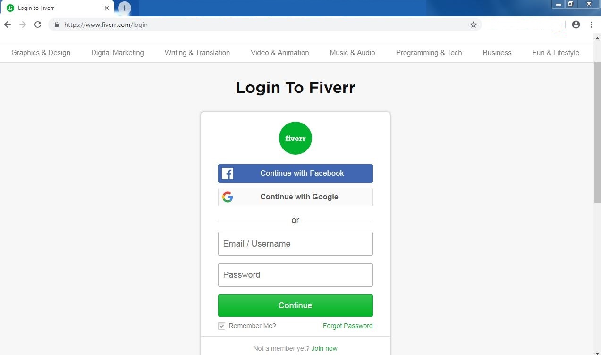Click the page vertical scrollbar thumb
The height and width of the screenshot is (355, 601).
coord(597,132)
